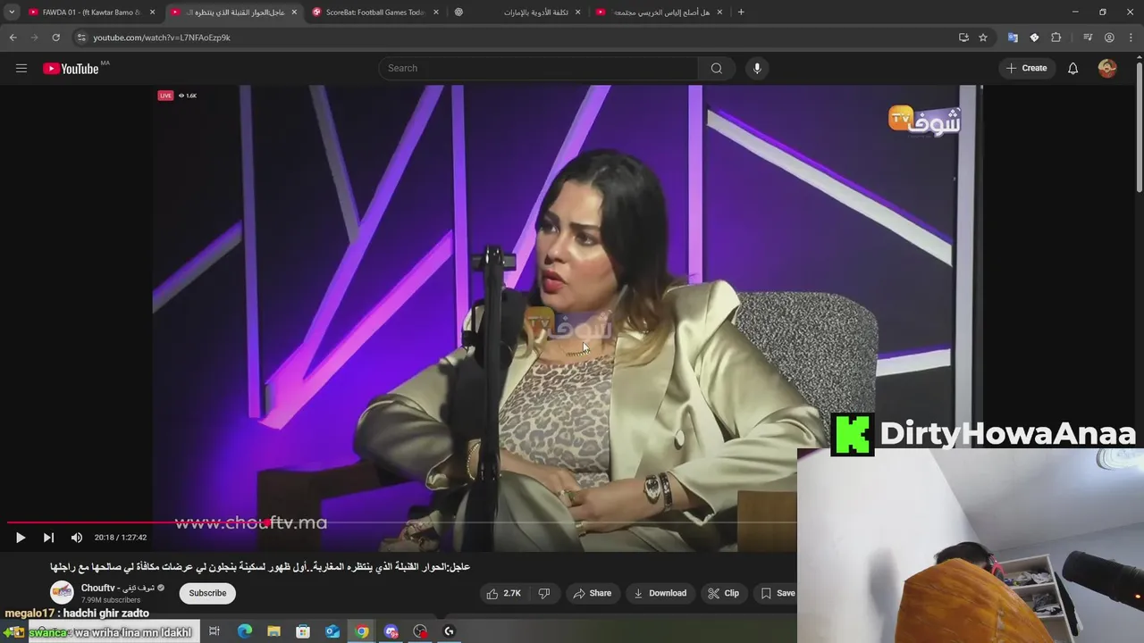Screen dimensions: 1144x643
Task: Reload the YouTube page
Action: pyautogui.click(x=55, y=38)
